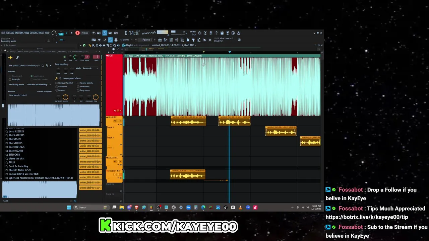Select the ChatGPT Notes 72525 folder
Screen dimensions: 429x241
[20, 170]
